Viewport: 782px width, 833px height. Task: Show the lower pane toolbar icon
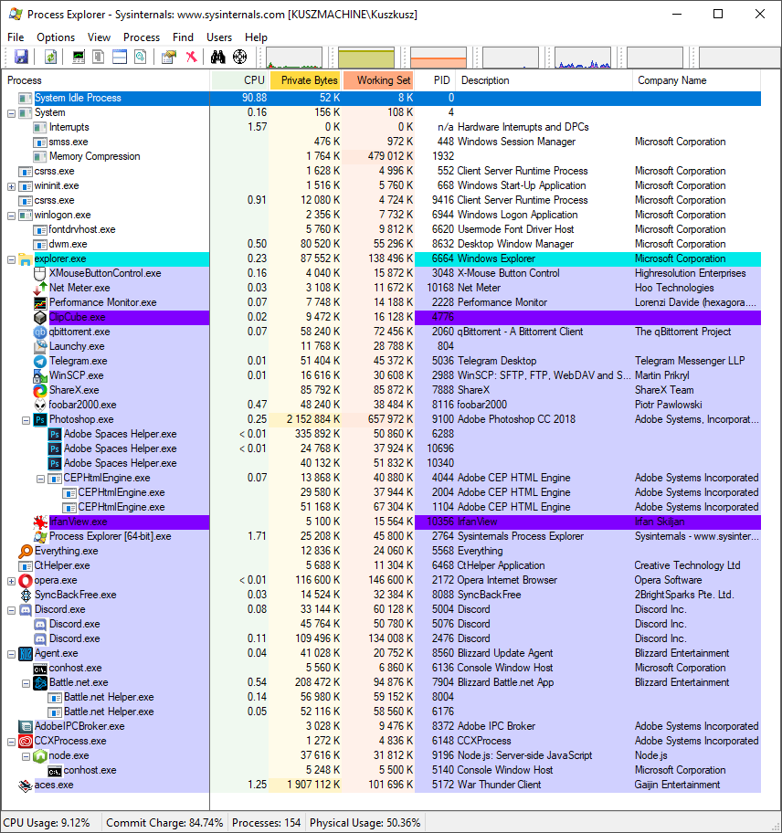coord(120,57)
